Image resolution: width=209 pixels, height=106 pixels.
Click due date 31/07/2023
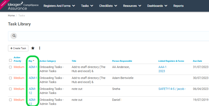coord(201,67)
